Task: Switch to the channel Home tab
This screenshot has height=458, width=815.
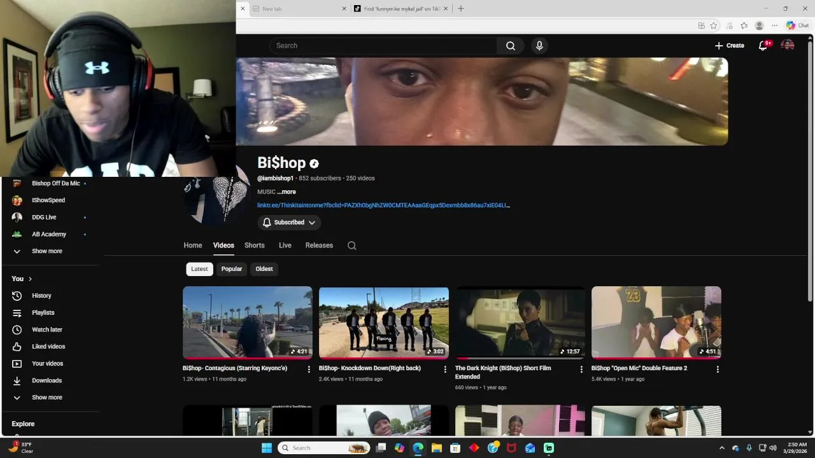Action: (x=193, y=246)
